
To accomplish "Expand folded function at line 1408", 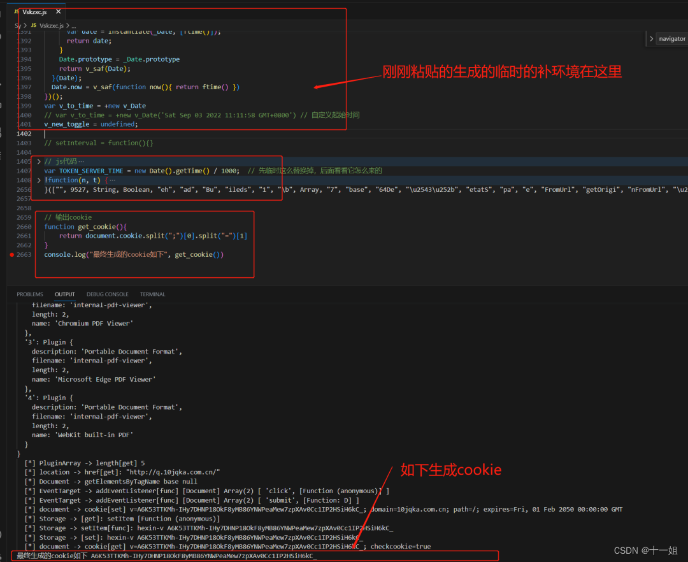I will tap(39, 180).
